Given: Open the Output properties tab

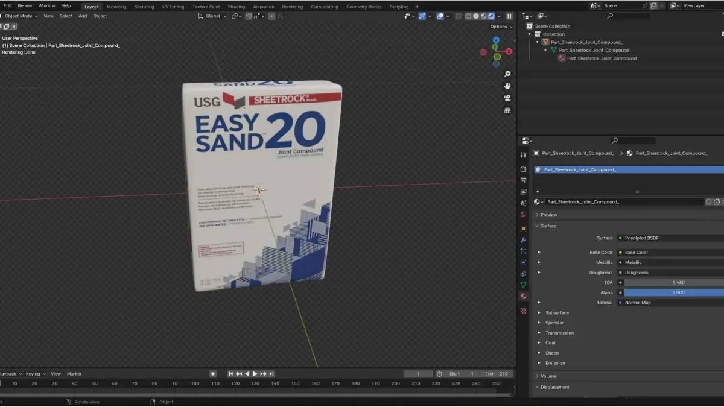Looking at the screenshot, I should [x=523, y=180].
